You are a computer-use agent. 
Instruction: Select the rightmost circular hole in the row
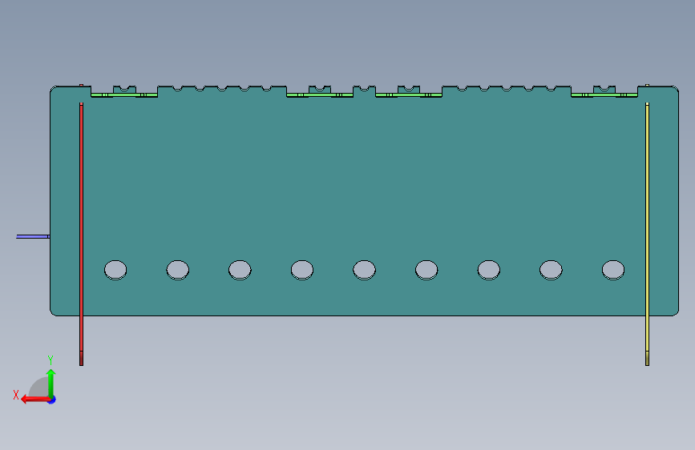coord(613,270)
